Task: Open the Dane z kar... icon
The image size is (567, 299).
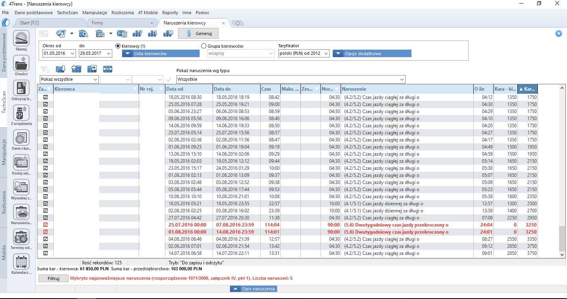Action: coord(21,137)
